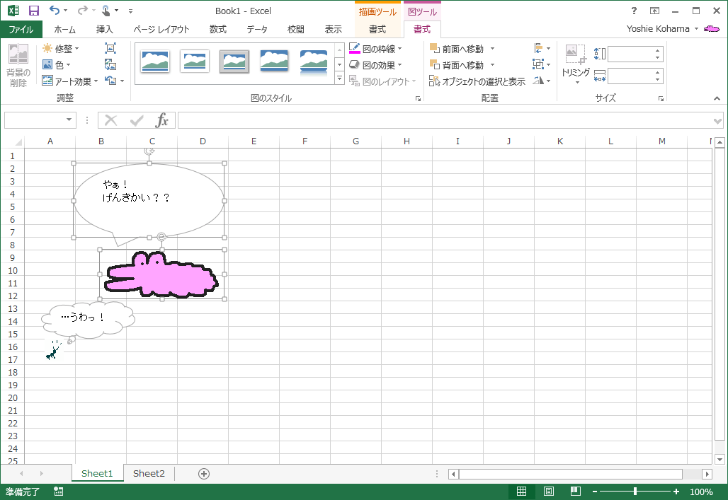
Task: Apply the first picture style thumbnail
Action: pos(155,62)
